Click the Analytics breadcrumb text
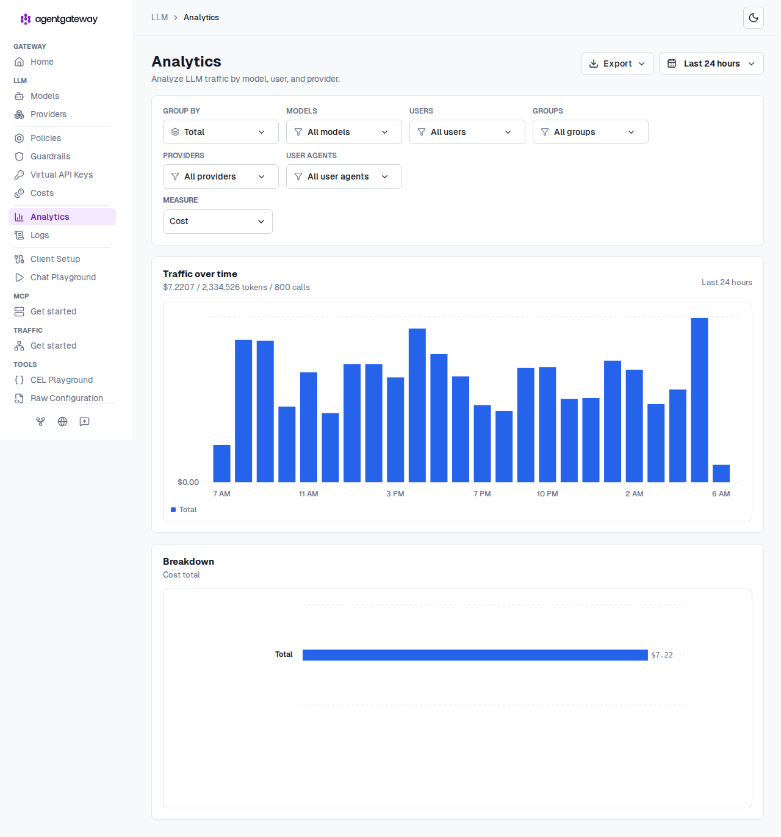The image size is (781, 837). [x=201, y=17]
